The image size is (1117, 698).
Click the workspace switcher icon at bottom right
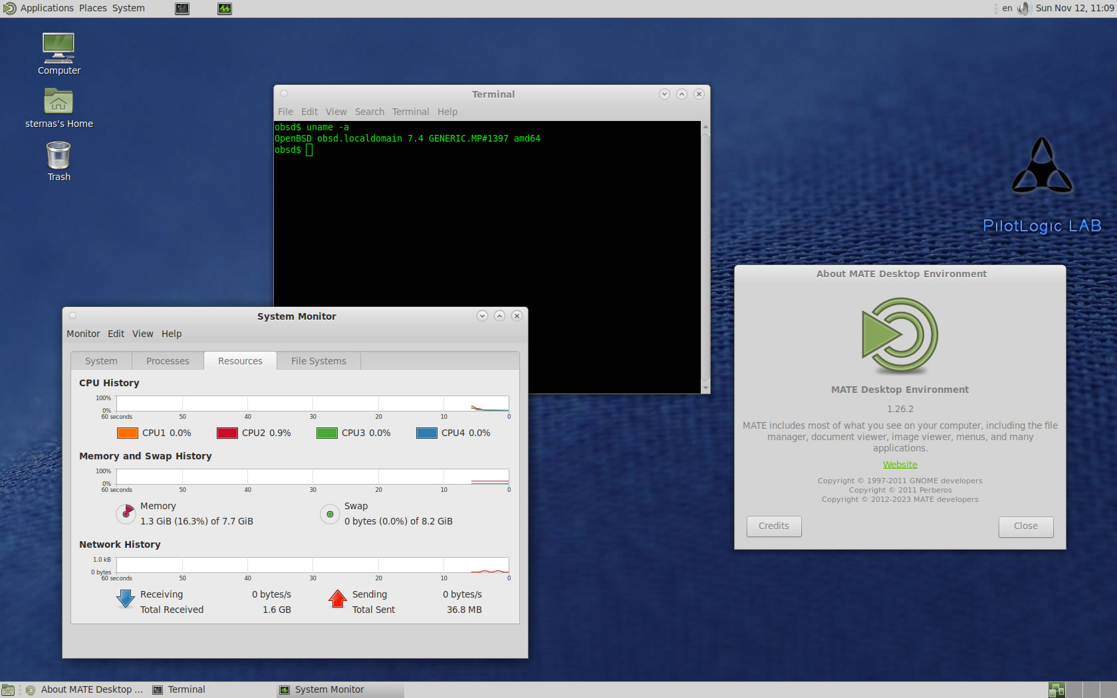pos(1056,690)
